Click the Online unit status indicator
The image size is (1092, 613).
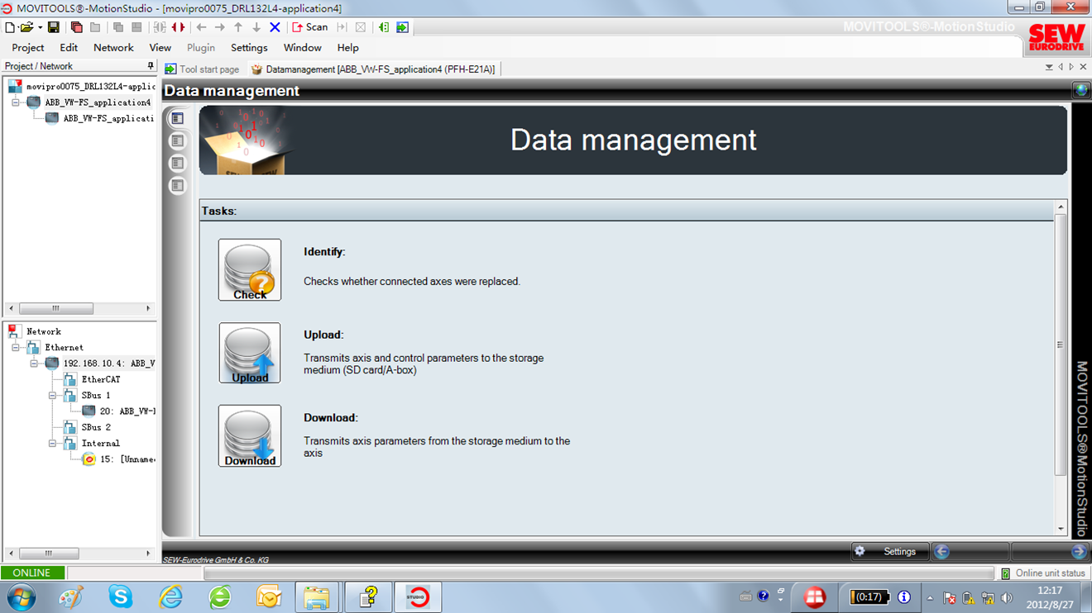click(x=1042, y=573)
